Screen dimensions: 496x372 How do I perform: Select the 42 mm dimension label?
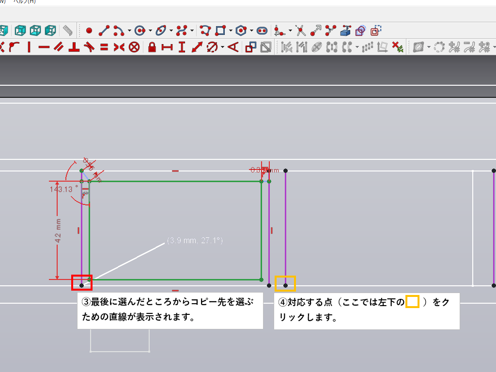(x=58, y=231)
